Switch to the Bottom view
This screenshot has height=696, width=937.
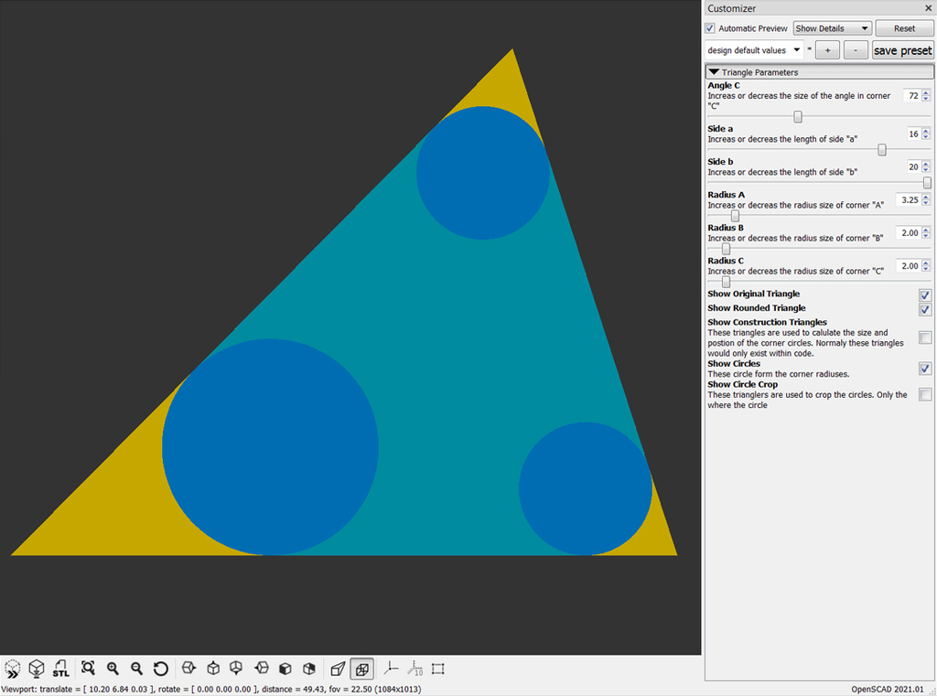click(x=237, y=669)
